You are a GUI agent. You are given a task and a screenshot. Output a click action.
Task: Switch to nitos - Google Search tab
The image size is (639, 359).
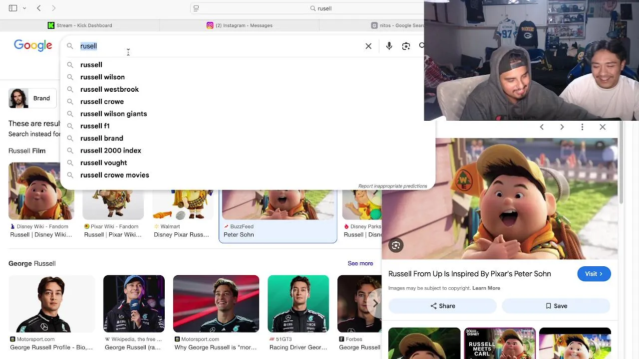click(397, 25)
